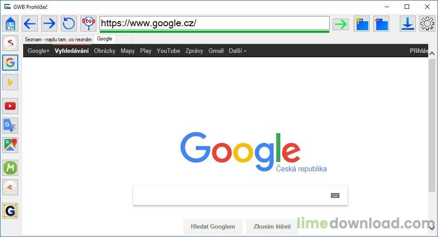Stop page loading with the Stop sign icon
Image resolution: width=438 pixels, height=237 pixels.
(88, 24)
